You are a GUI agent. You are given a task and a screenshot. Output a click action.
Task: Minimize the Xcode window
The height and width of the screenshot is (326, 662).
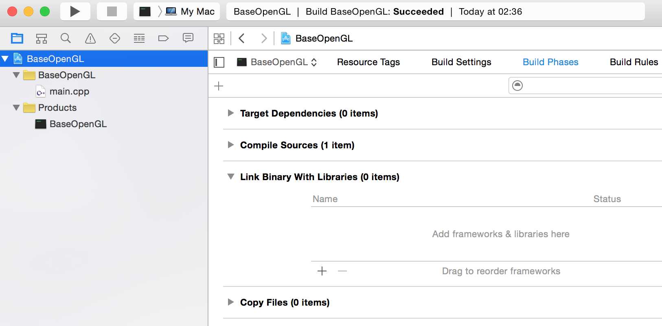28,11
